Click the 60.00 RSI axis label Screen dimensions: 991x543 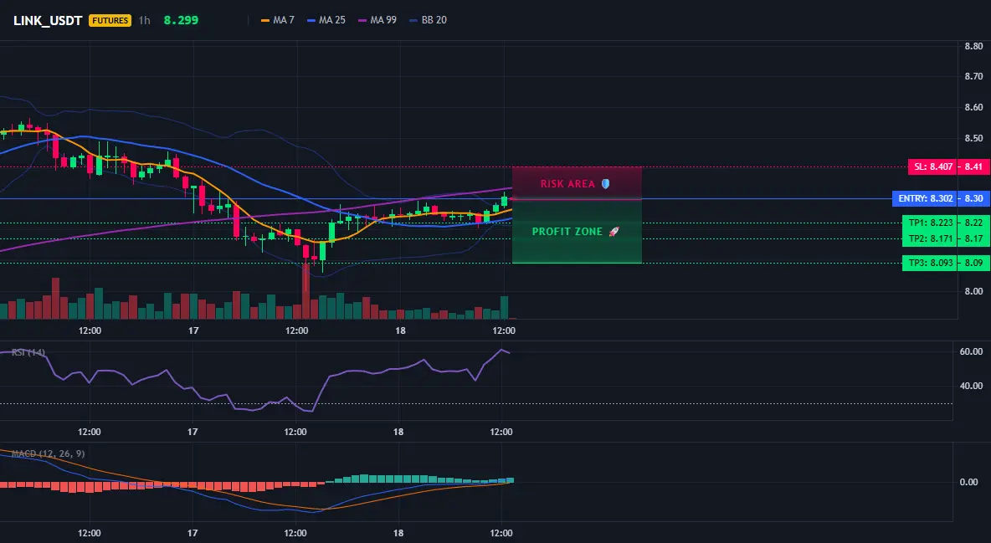(971, 351)
